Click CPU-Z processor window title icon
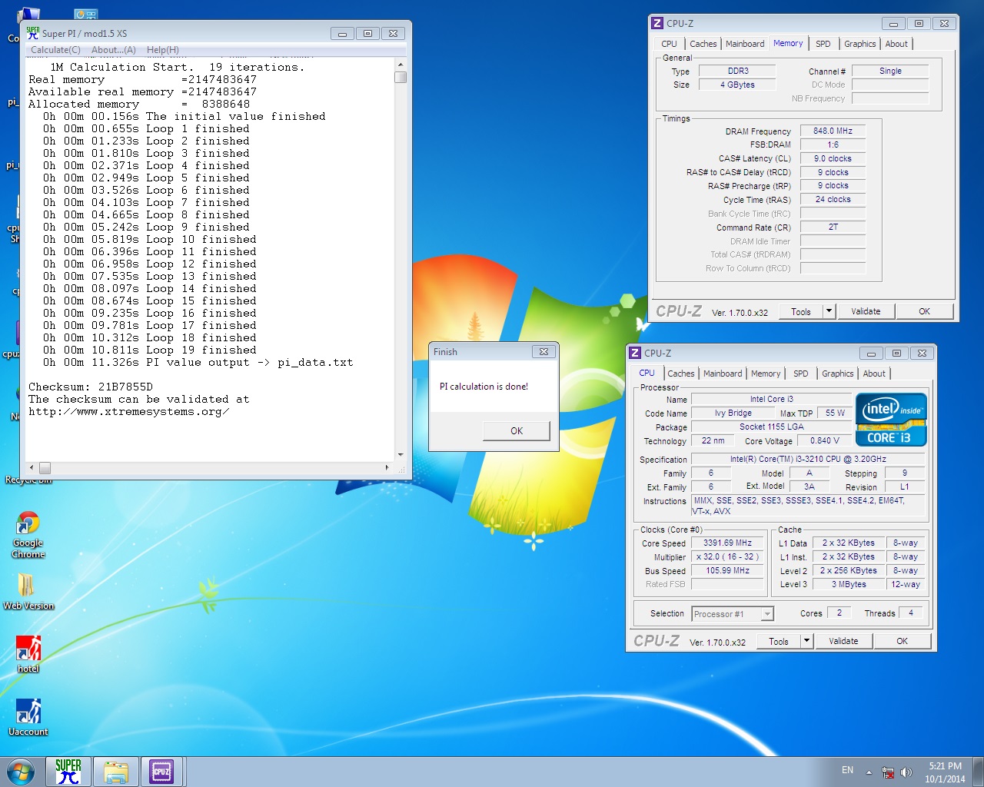The width and height of the screenshot is (984, 787). coord(635,353)
